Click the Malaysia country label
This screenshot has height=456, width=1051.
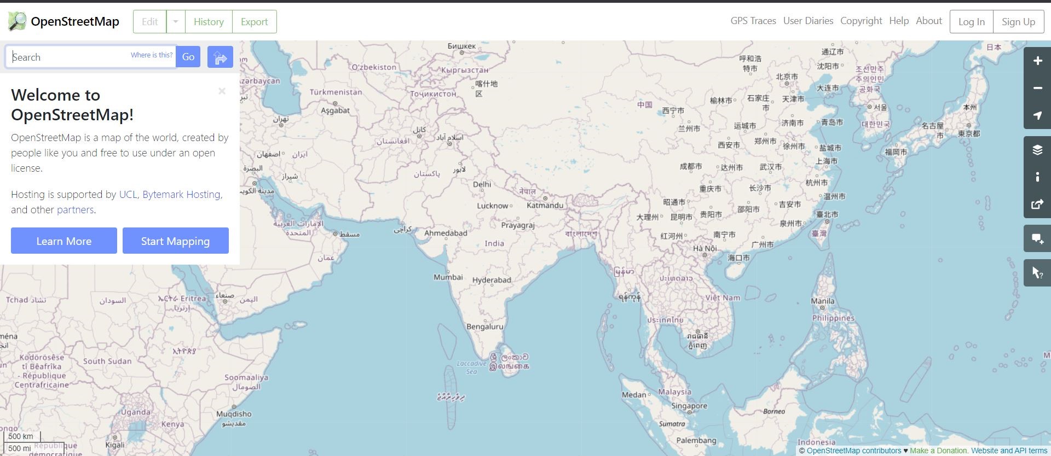click(x=674, y=392)
